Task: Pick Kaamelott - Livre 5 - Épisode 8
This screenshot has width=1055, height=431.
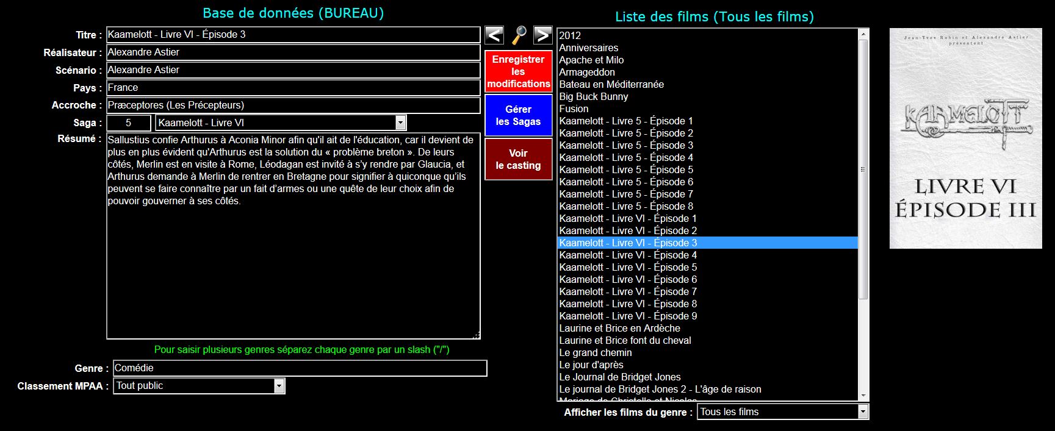Action: click(x=708, y=206)
